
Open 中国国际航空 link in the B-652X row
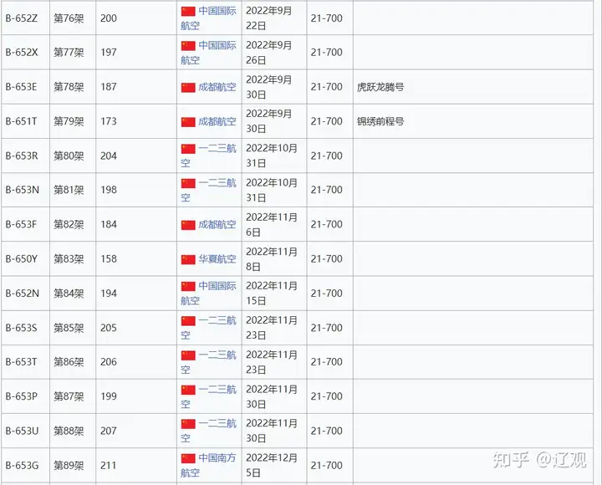click(208, 52)
